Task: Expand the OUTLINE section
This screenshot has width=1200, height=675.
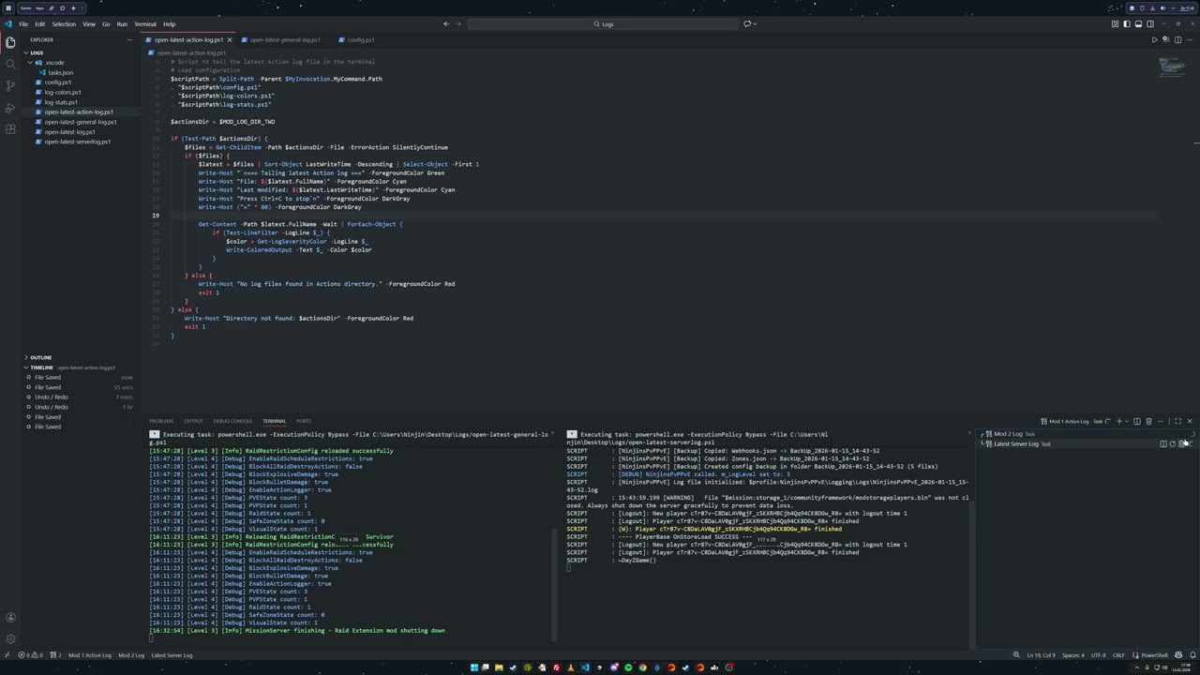Action: click(x=40, y=357)
